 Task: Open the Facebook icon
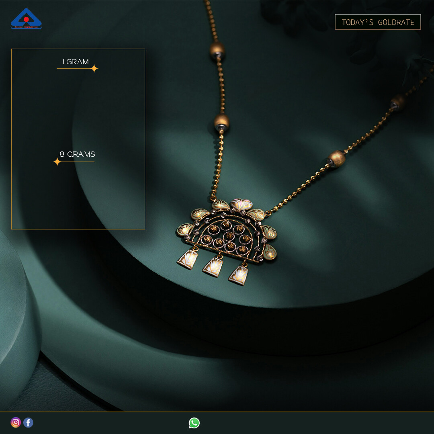[28, 422]
